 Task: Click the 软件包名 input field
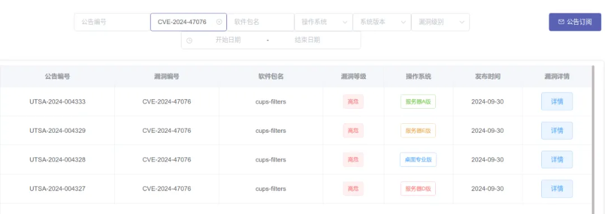[x=260, y=22]
